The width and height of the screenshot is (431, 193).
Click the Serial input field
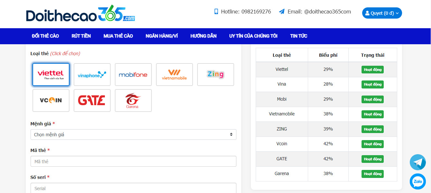point(133,188)
